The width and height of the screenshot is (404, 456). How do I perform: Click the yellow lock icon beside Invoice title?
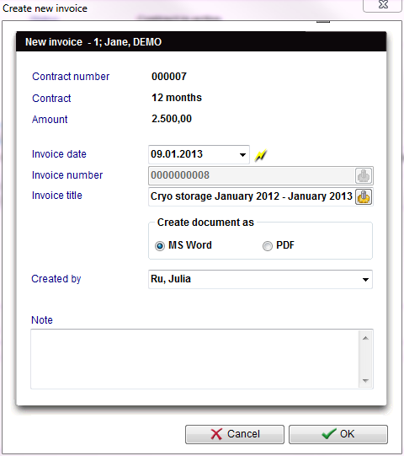(364, 197)
